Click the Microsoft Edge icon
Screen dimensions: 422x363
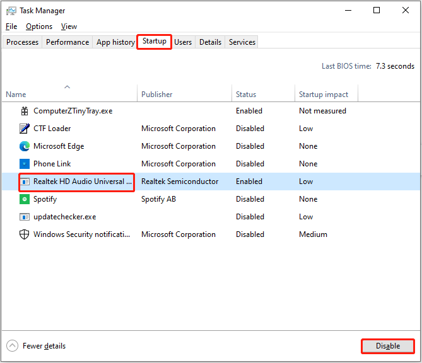25,146
